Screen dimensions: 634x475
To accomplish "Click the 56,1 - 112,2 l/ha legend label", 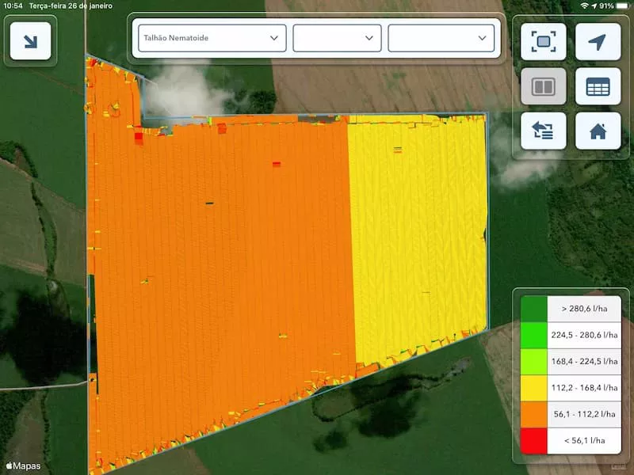I will pos(584,413).
